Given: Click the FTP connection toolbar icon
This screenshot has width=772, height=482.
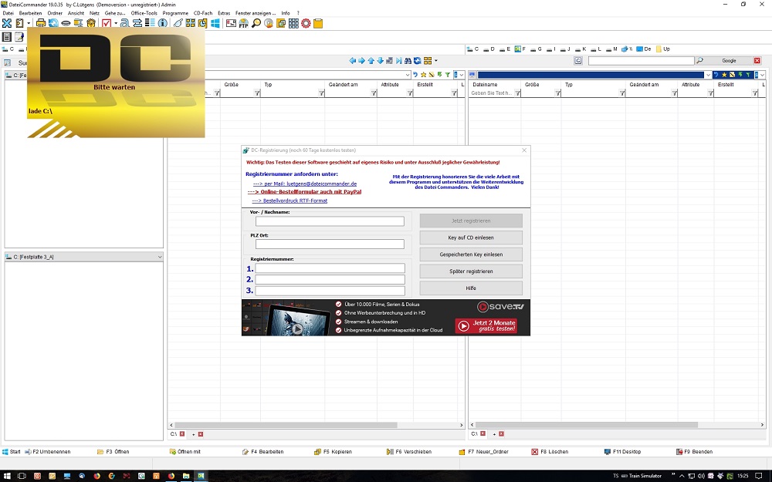Looking at the screenshot, I should [243, 23].
